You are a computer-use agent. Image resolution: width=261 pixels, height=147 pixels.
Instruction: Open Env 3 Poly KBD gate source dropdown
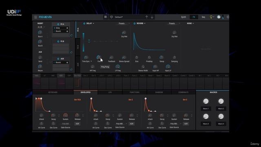[175, 124]
